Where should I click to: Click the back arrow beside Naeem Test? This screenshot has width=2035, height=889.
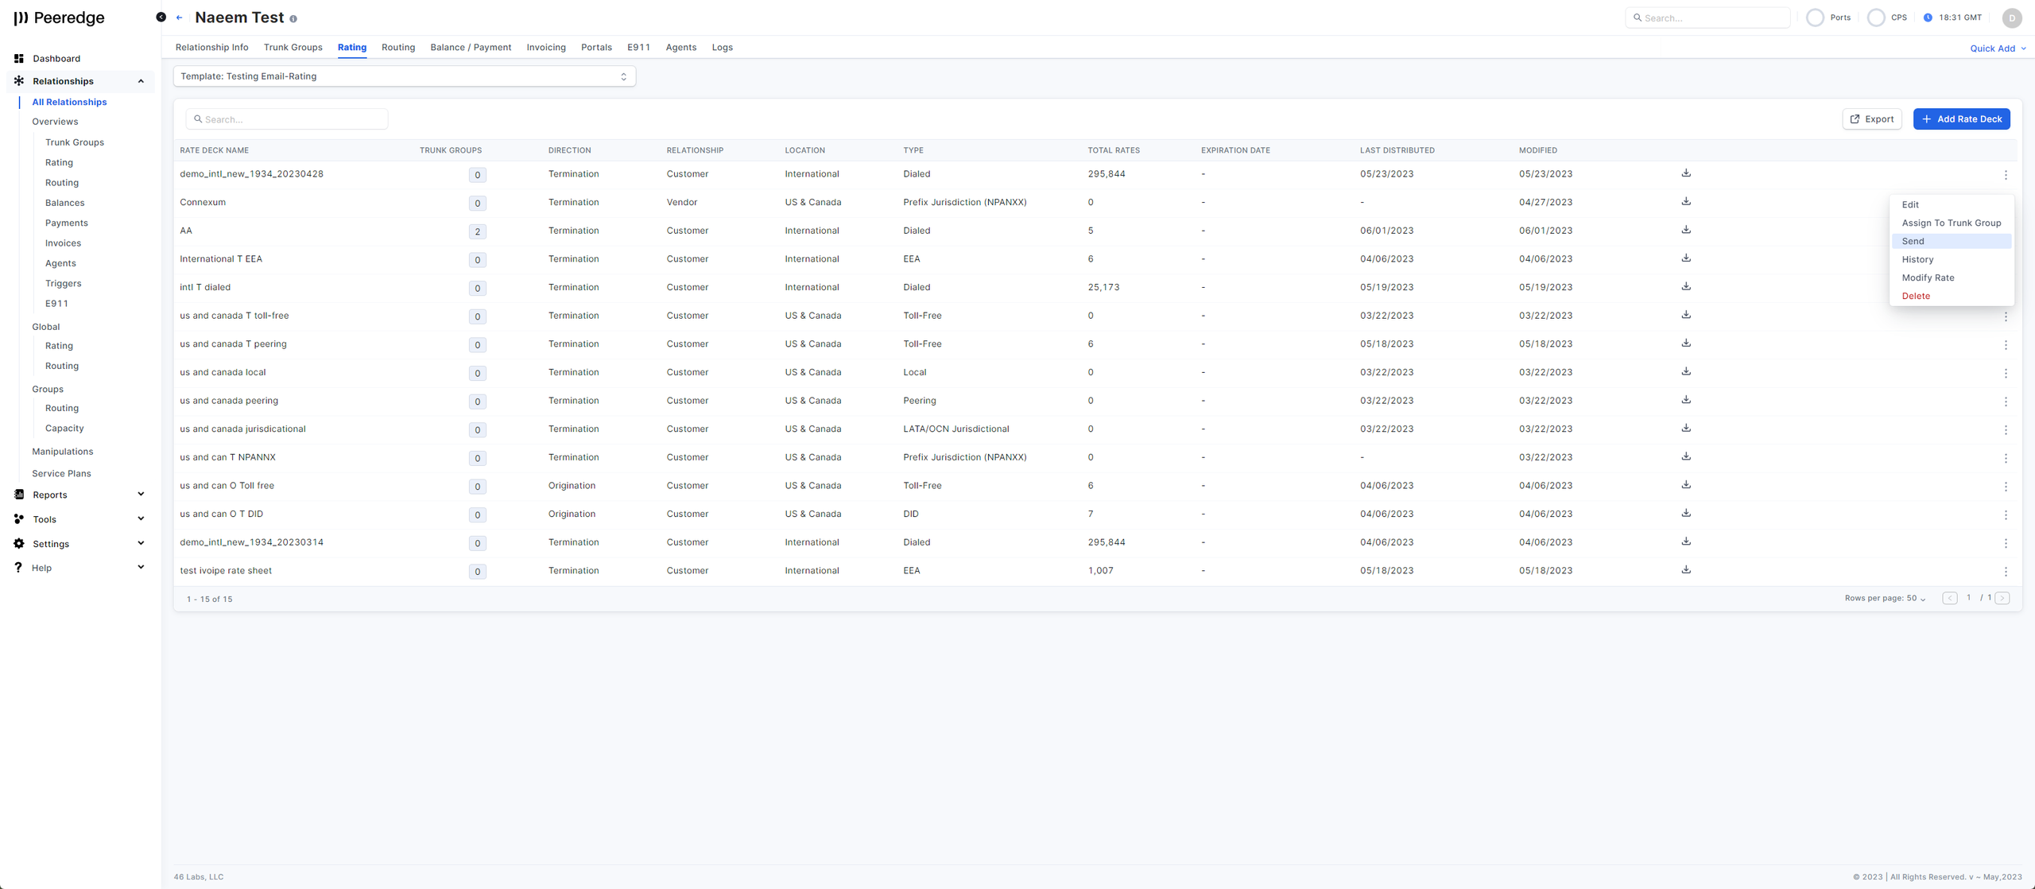coord(180,17)
